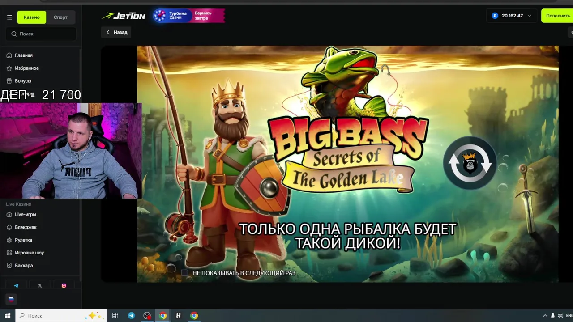
Task: Click the ENG language indicator in the tray
Action: point(569,316)
